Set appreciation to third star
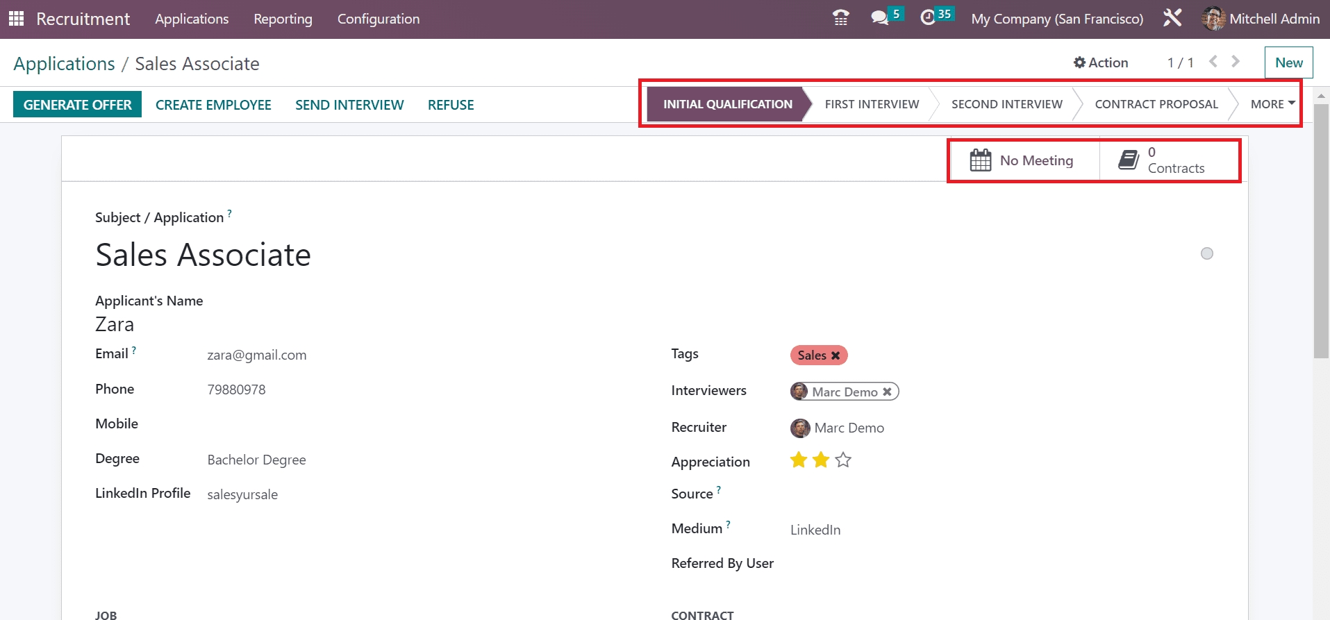This screenshot has height=620, width=1330. click(843, 460)
